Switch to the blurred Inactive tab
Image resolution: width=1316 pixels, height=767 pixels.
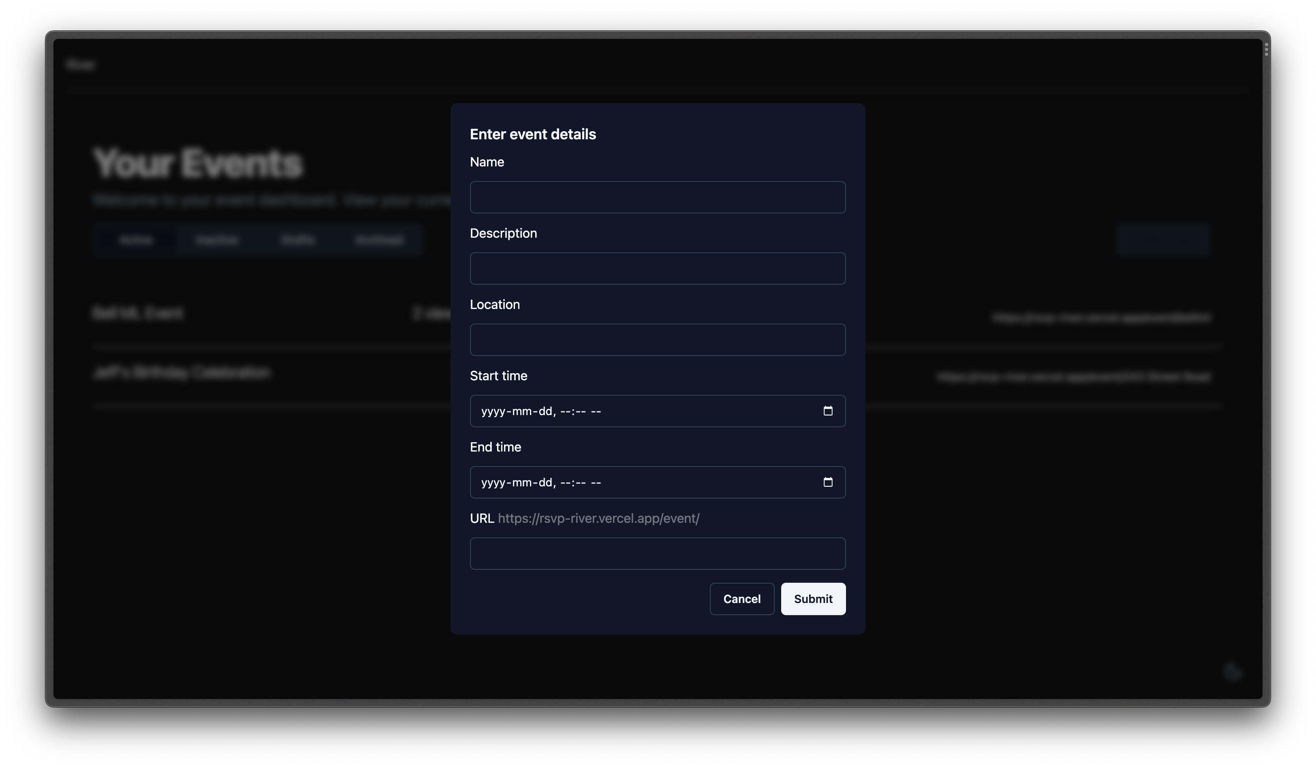pos(217,240)
